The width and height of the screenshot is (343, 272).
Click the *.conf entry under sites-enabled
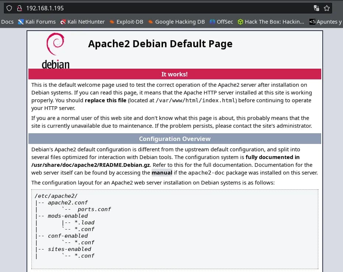click(x=84, y=256)
